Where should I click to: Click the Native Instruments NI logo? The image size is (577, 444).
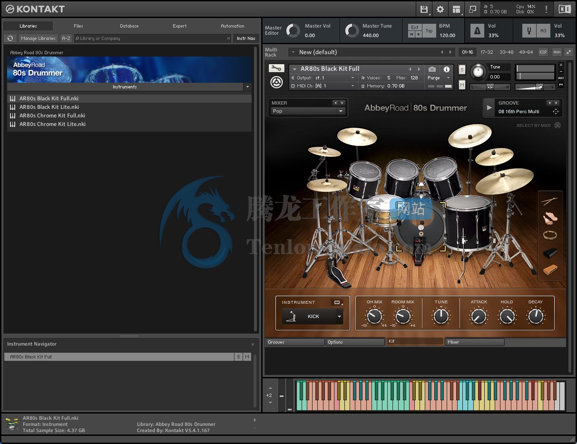pos(565,9)
